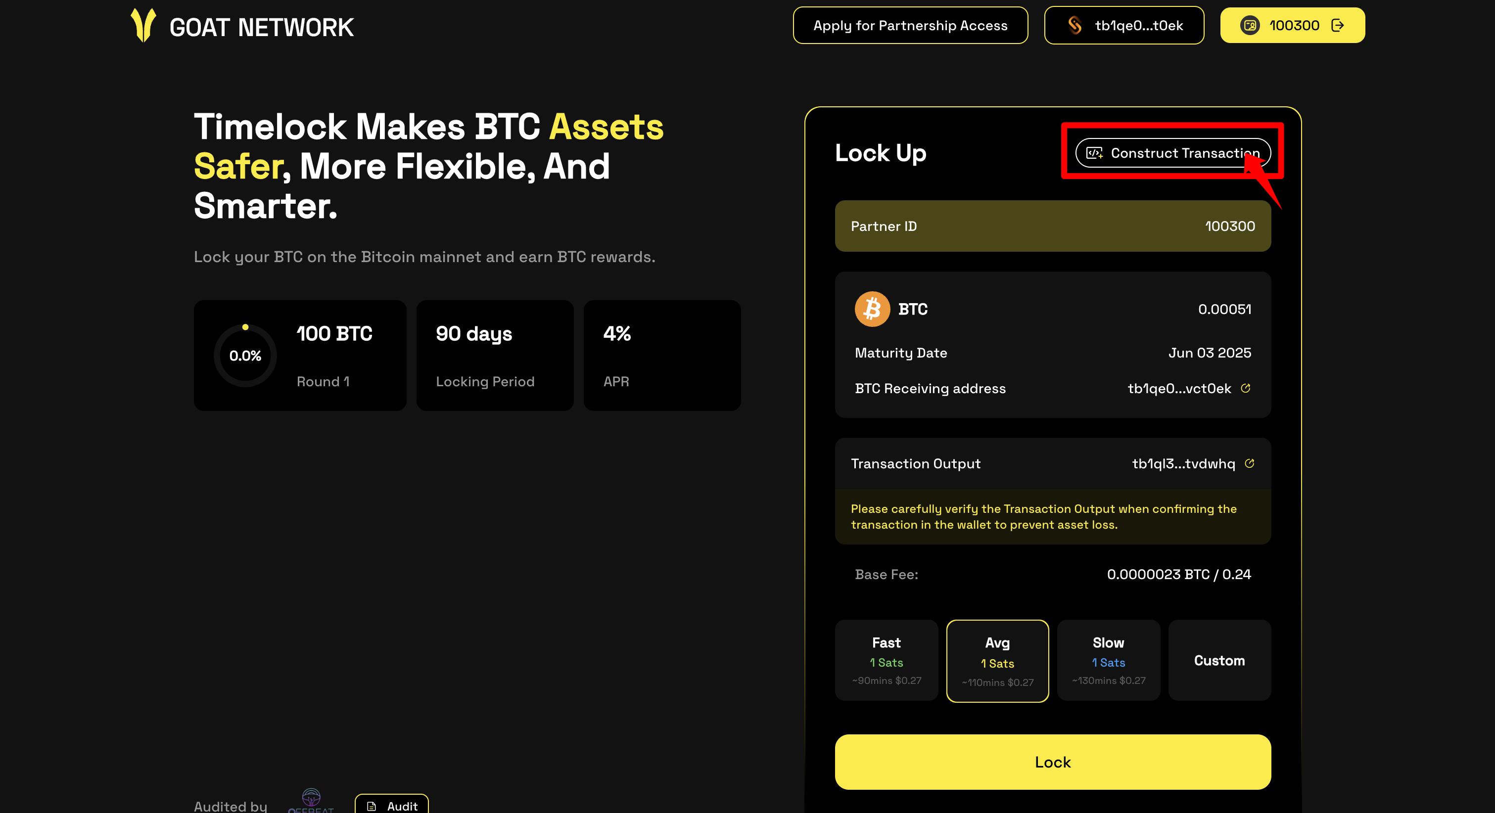Click the tb1ql3...tvdwhq transaction output
This screenshot has height=813, width=1495.
tap(1183, 464)
